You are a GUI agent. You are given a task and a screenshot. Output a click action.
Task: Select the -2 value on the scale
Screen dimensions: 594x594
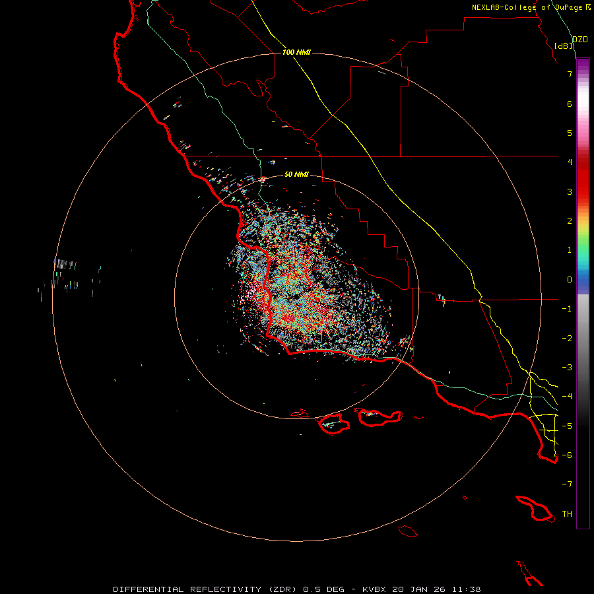coord(567,339)
